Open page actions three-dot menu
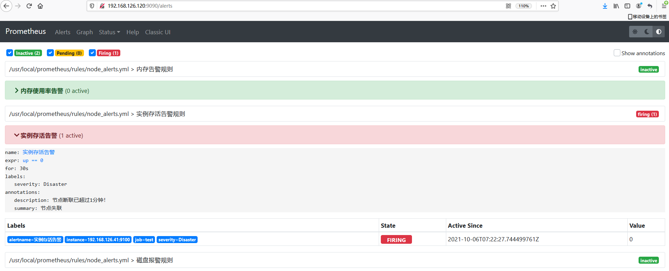669x271 pixels. (543, 6)
